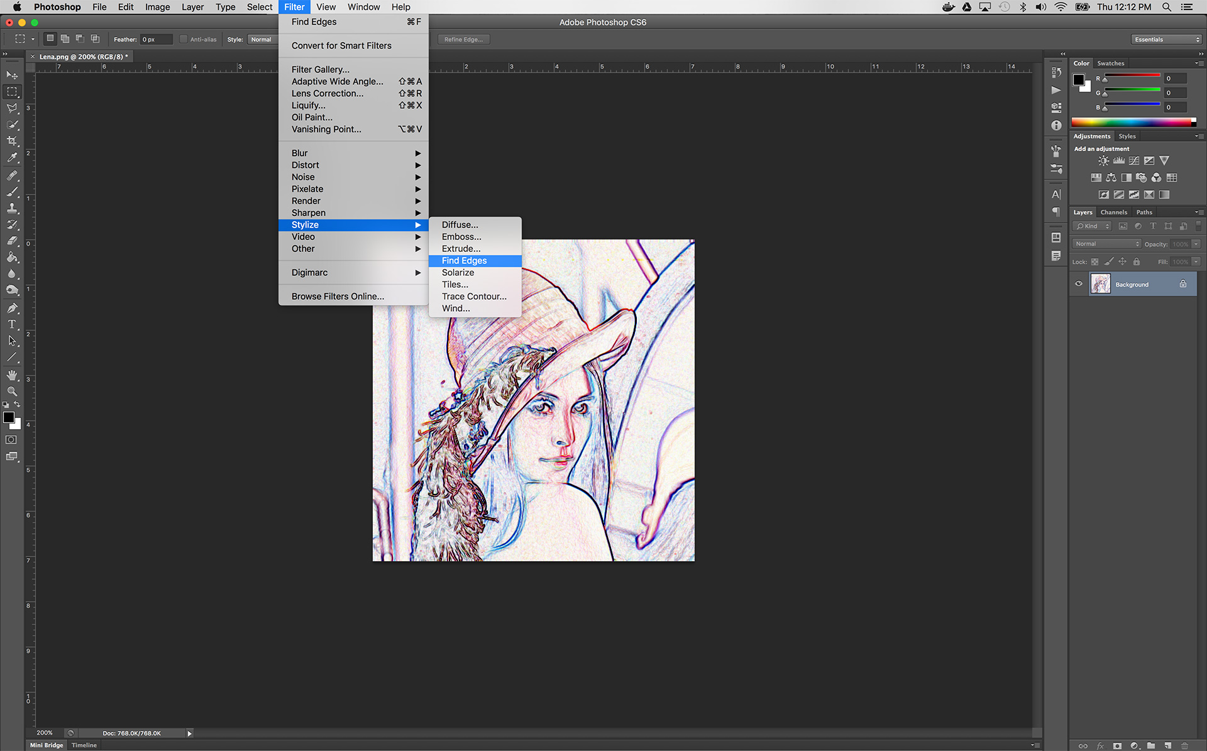
Task: Choose the Clone Stamp tool
Action: [x=12, y=207]
